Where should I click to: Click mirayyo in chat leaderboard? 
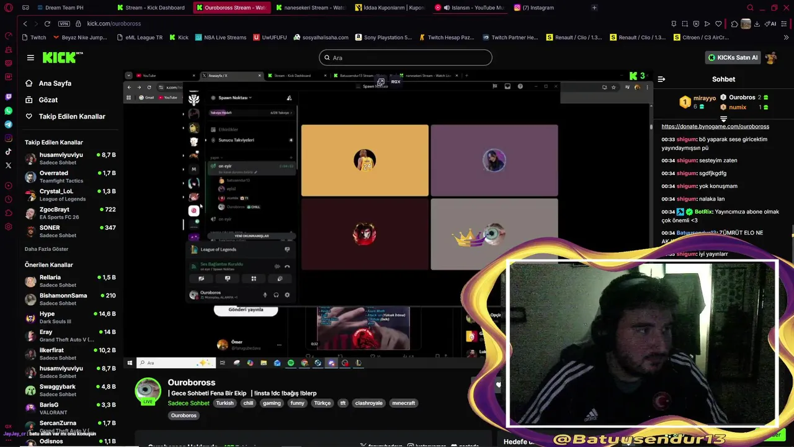(704, 98)
